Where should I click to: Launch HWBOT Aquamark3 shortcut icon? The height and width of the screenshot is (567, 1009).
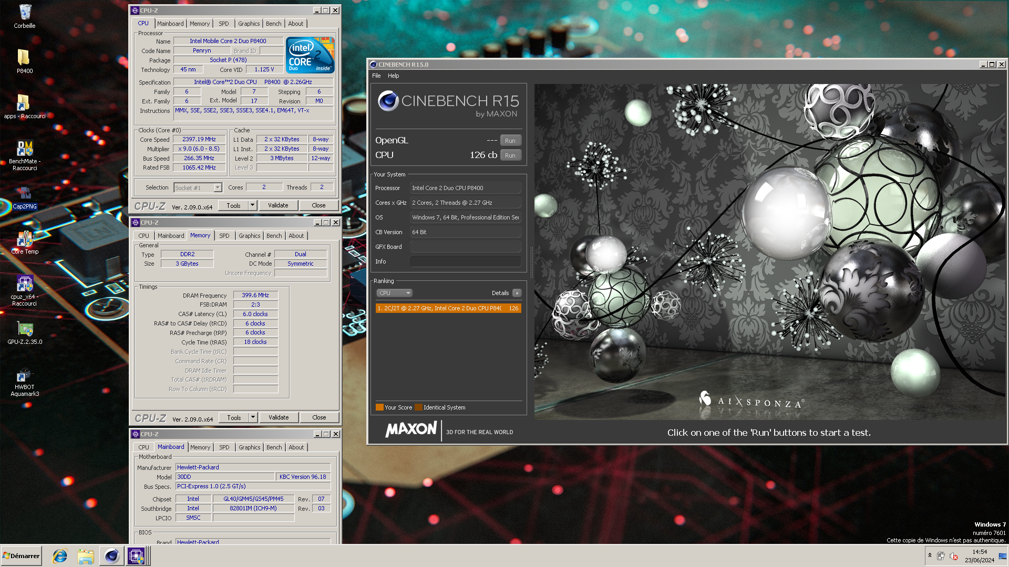25,382
